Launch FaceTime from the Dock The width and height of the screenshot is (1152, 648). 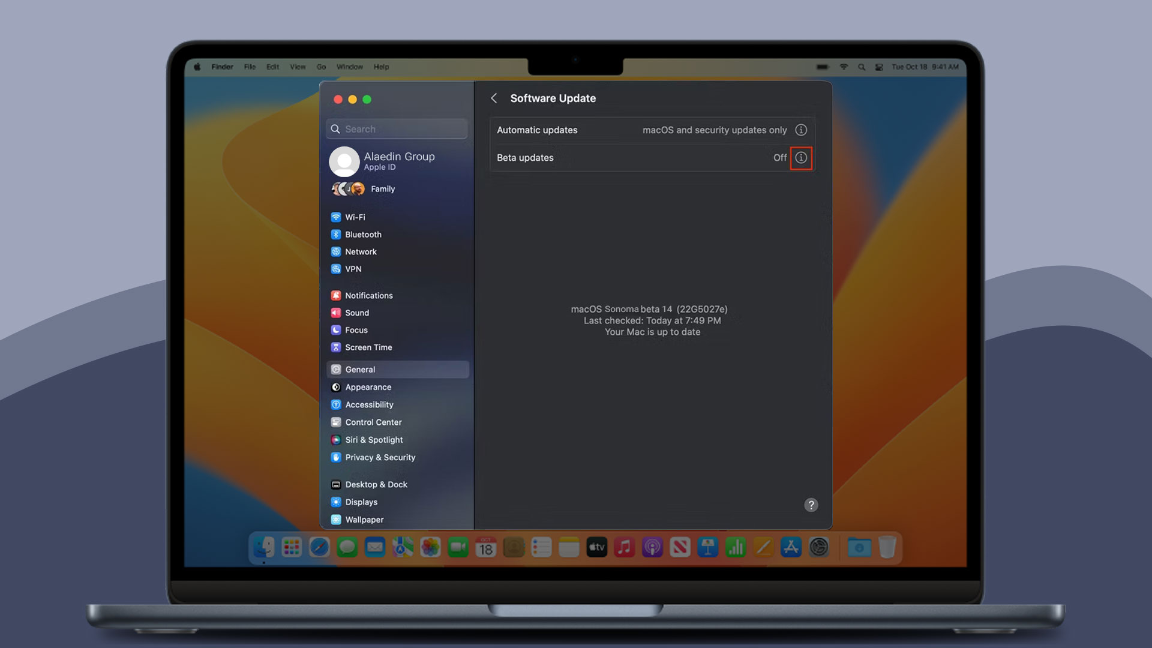tap(458, 547)
